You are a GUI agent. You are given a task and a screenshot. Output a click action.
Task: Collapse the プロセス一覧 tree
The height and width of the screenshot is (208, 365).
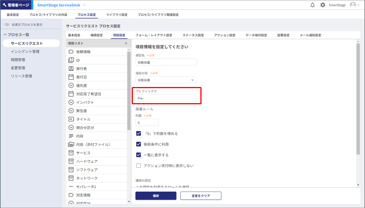[x=5, y=35]
